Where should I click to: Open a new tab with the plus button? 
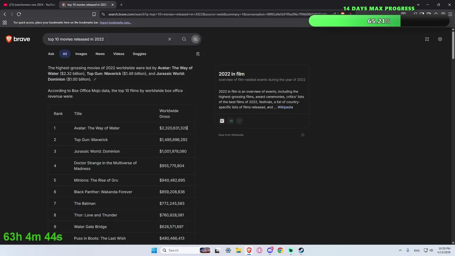coord(121,5)
